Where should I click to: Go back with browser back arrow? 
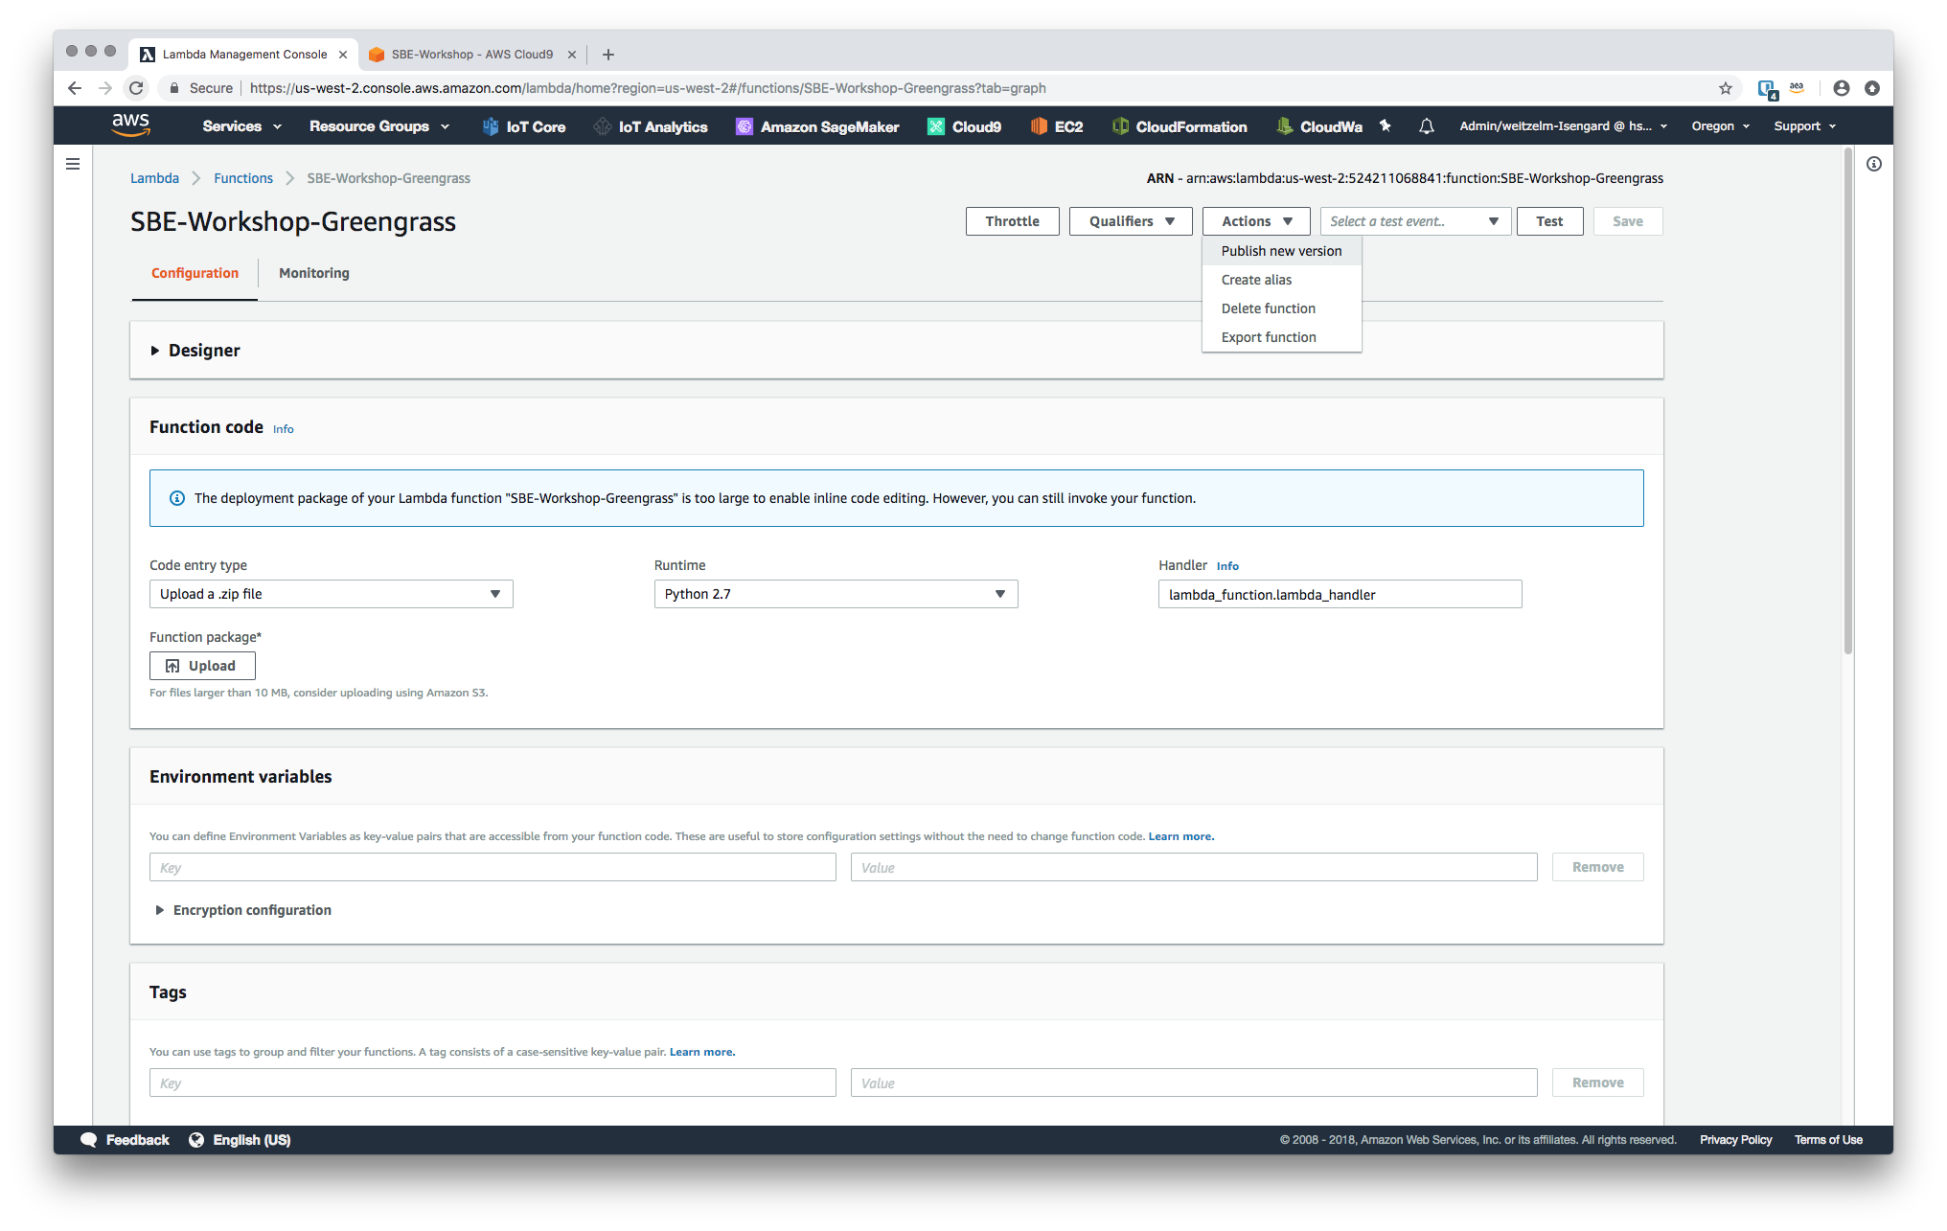pyautogui.click(x=75, y=88)
